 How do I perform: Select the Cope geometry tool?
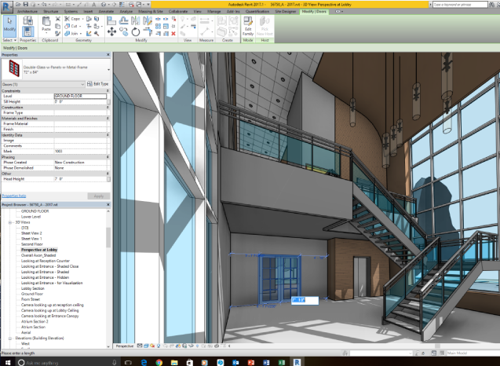pos(72,19)
